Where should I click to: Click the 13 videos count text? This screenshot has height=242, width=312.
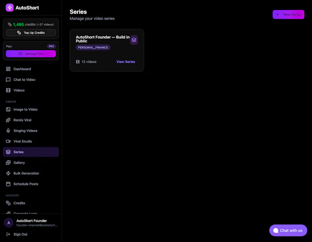89,62
